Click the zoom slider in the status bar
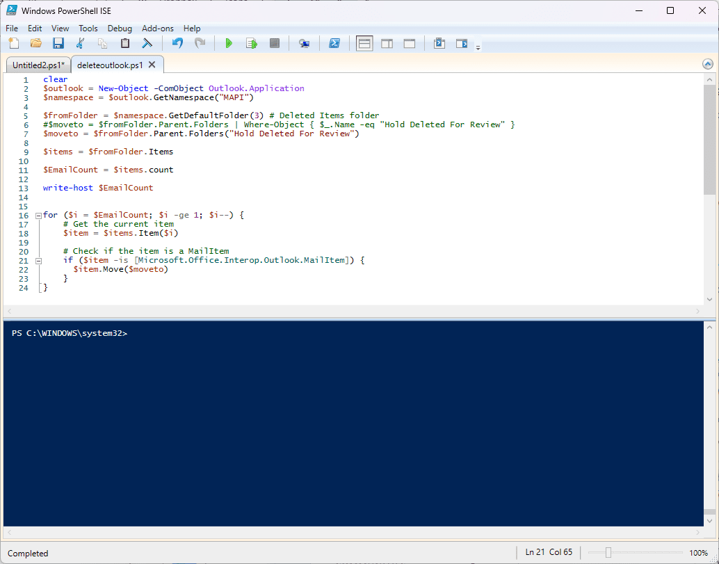719x564 pixels. 608,553
